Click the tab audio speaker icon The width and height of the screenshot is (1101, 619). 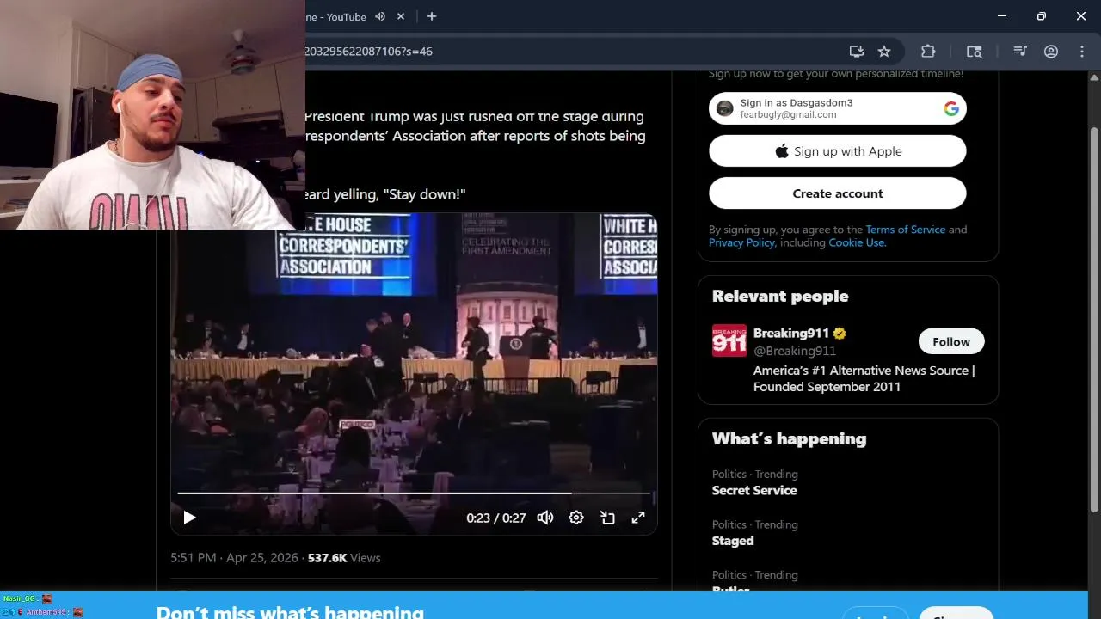pos(380,16)
